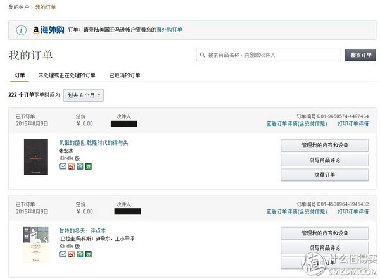Select the 订单 tab
The image size is (380, 279).
(x=20, y=75)
